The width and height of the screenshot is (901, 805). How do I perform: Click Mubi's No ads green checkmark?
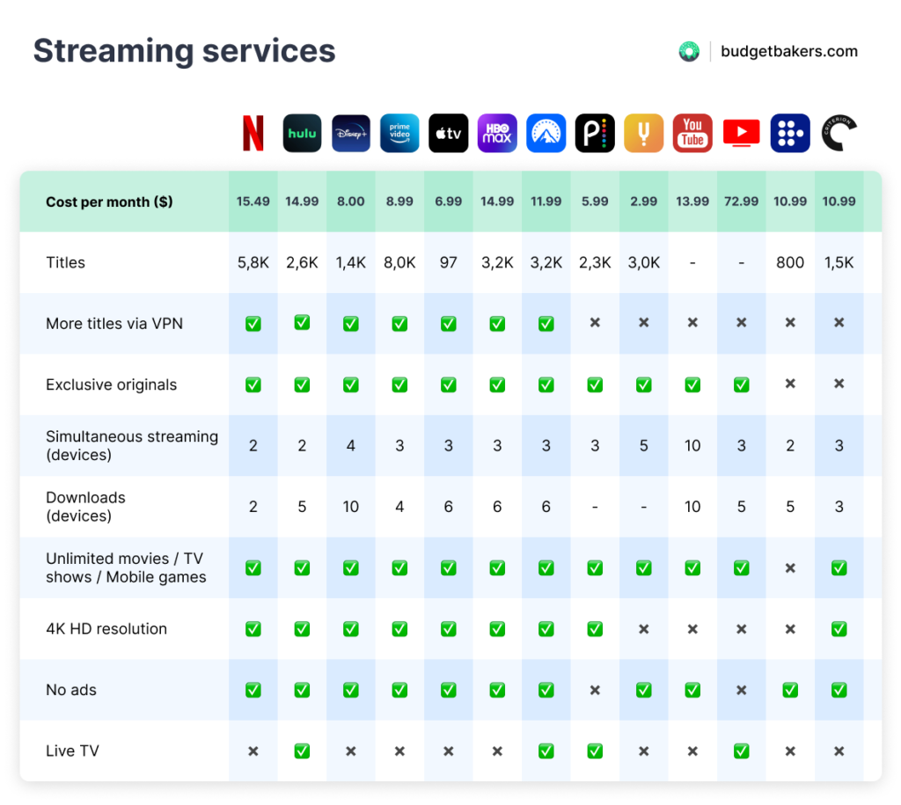click(x=790, y=691)
